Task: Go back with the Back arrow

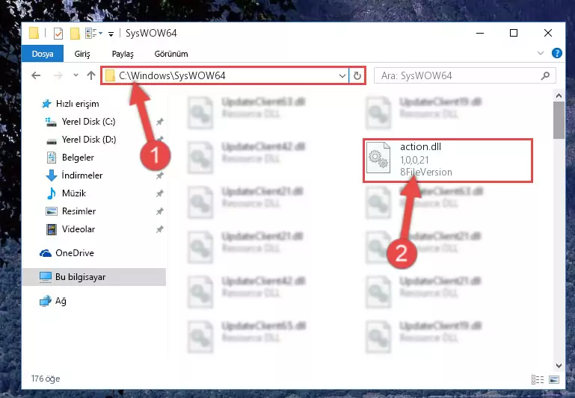Action: click(36, 75)
